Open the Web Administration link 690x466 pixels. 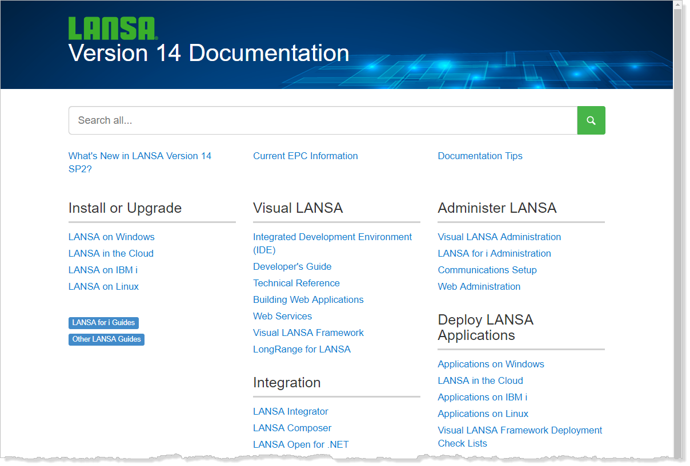click(x=479, y=286)
